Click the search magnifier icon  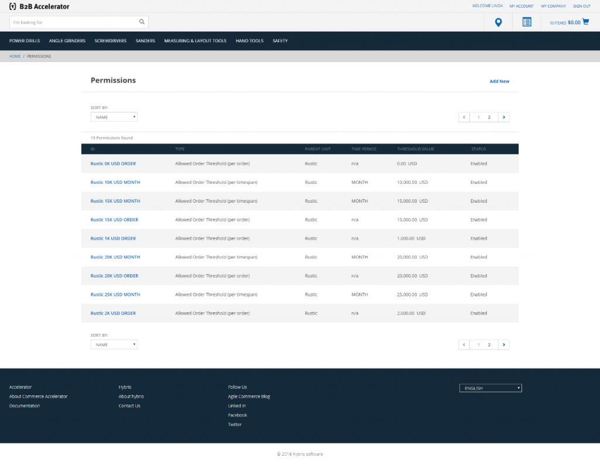point(142,22)
